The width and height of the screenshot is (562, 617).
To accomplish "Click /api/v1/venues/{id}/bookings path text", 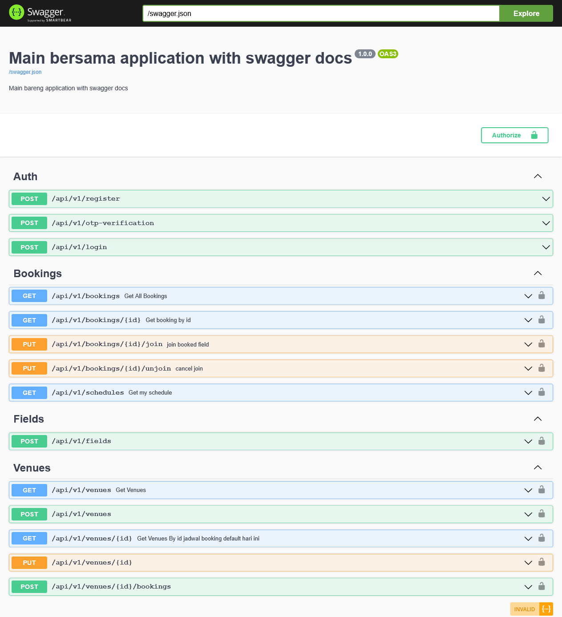I will pyautogui.click(x=111, y=586).
